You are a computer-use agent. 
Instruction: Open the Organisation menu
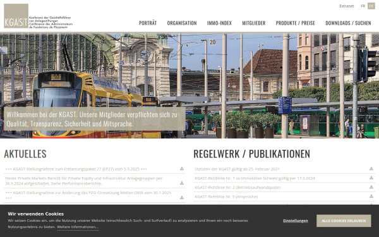182,23
